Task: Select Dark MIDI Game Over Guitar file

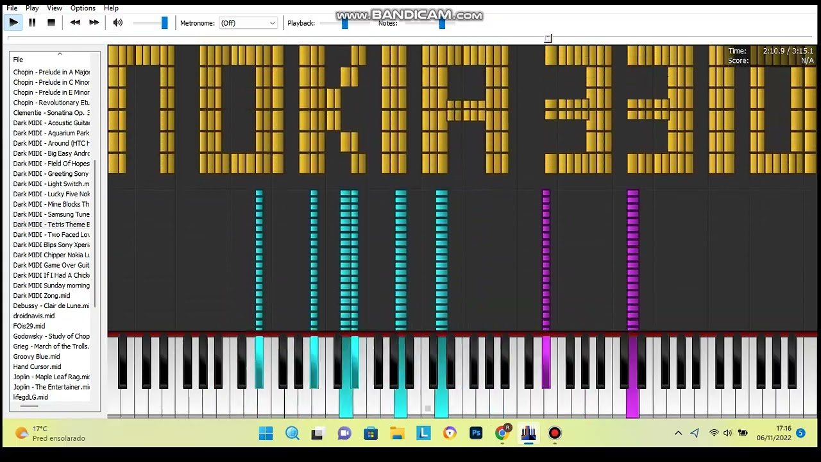Action: click(x=51, y=265)
